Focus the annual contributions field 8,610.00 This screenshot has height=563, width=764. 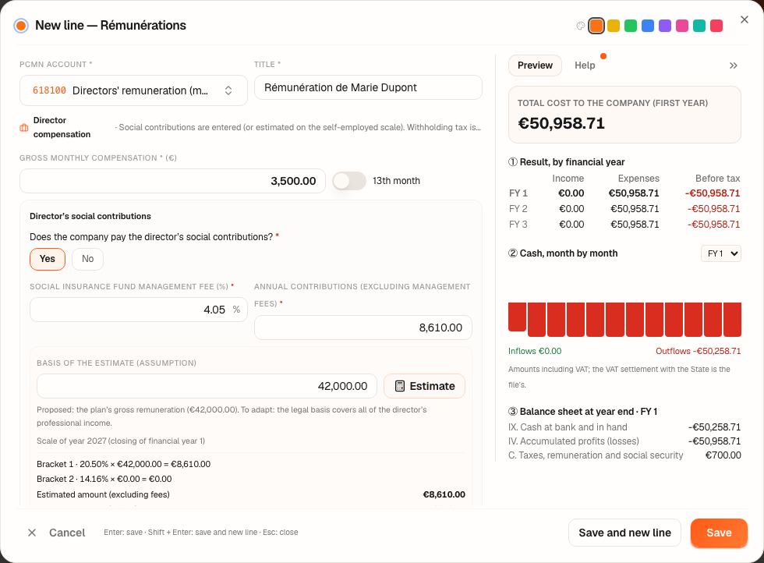363,328
